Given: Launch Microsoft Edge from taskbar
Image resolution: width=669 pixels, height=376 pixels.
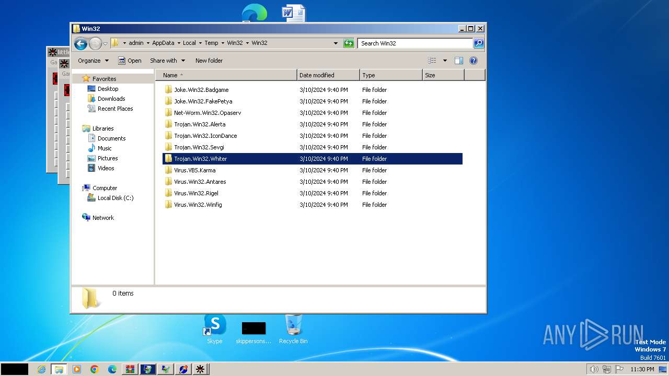Looking at the screenshot, I should tap(112, 369).
